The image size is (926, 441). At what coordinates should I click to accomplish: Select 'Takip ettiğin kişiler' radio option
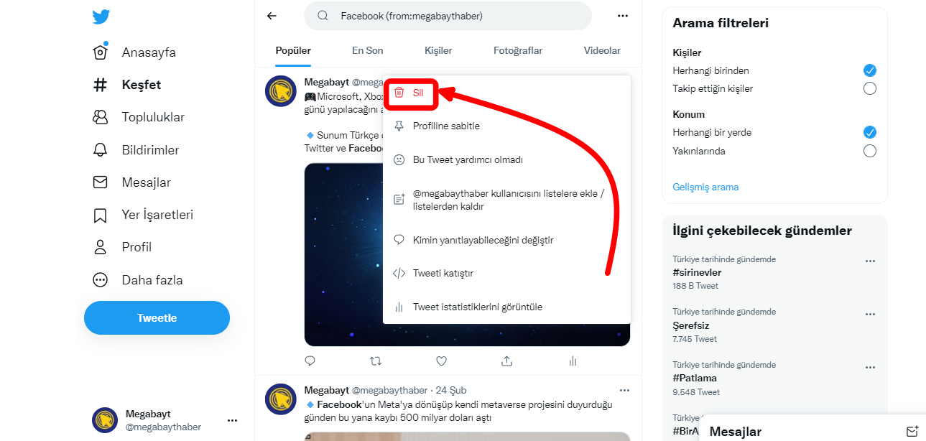(869, 88)
